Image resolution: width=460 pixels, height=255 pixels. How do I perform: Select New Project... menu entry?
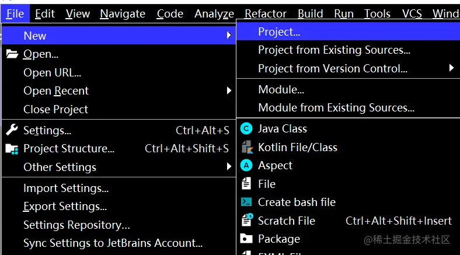279,32
